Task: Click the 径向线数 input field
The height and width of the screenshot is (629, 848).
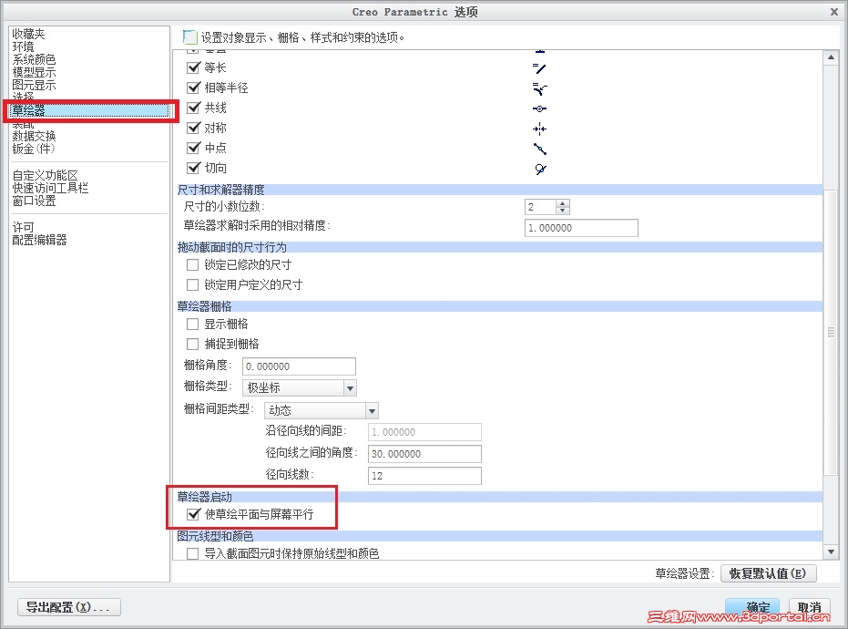Action: coord(424,476)
